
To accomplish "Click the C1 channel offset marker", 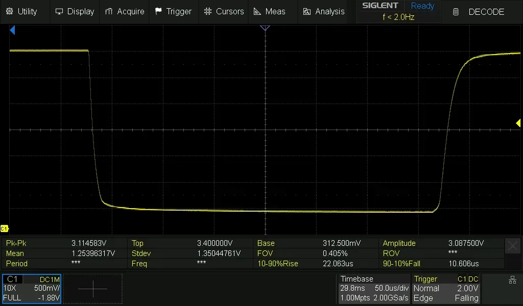I will [5, 228].
